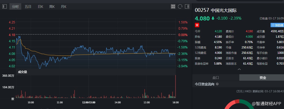This screenshot has width=284, height=109.
Task: Refresh the stock chart
Action: [180, 6]
